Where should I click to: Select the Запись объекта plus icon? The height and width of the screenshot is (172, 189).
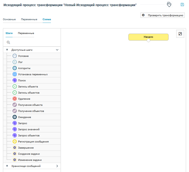(x=15, y=87)
